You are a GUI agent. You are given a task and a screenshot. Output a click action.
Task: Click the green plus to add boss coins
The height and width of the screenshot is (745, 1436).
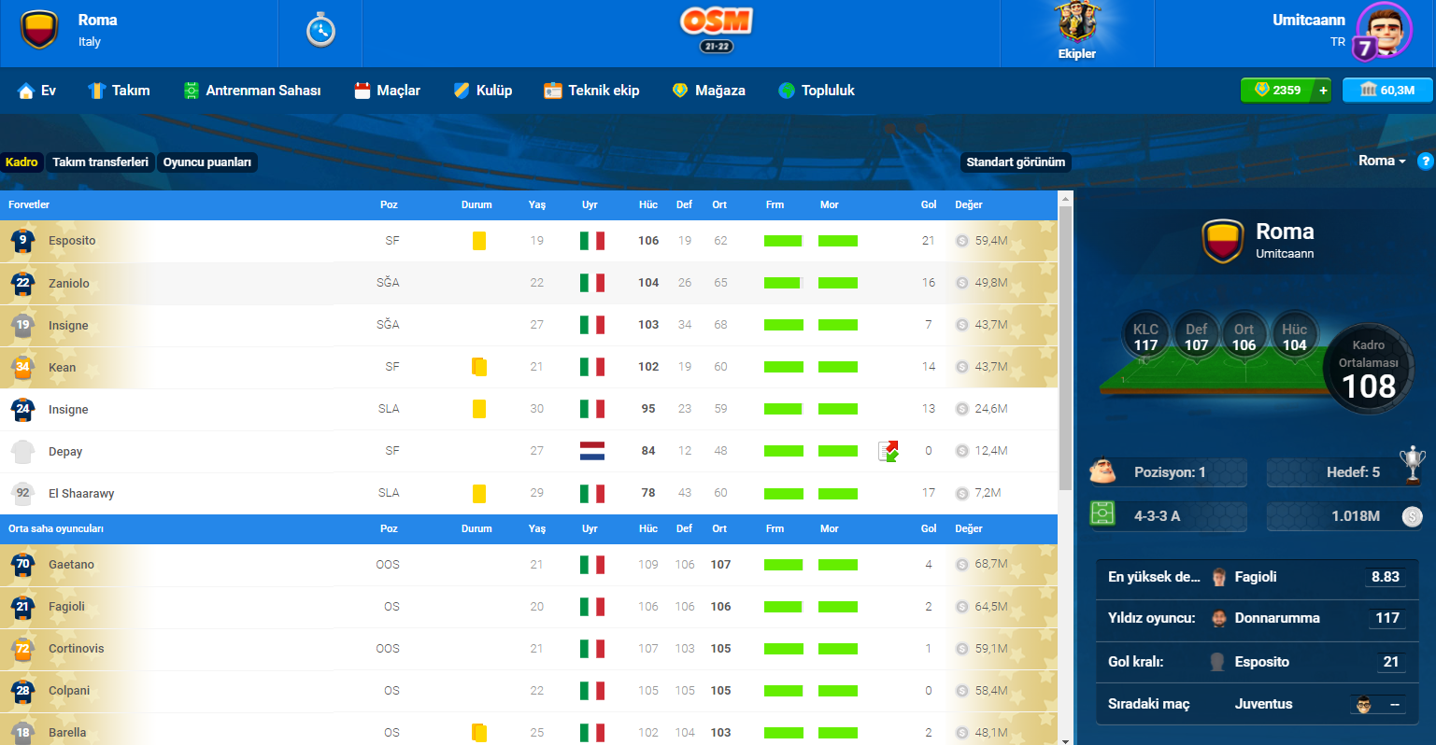click(1323, 90)
